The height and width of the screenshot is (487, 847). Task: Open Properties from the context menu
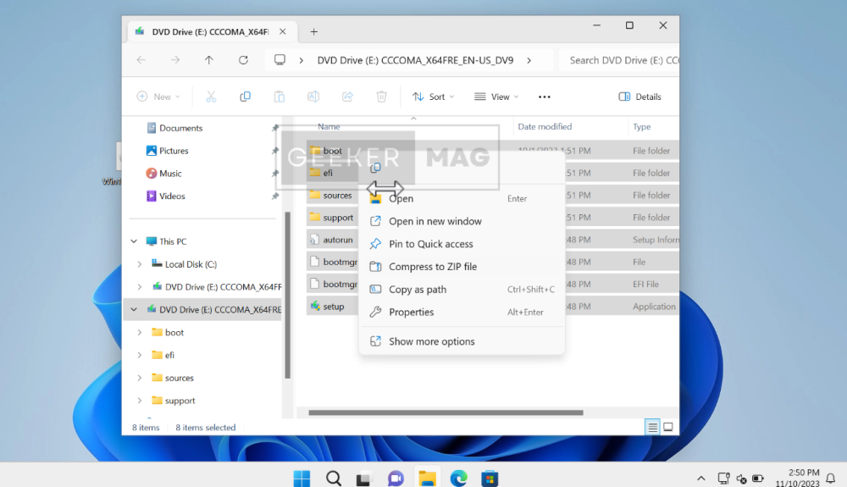[462, 312]
